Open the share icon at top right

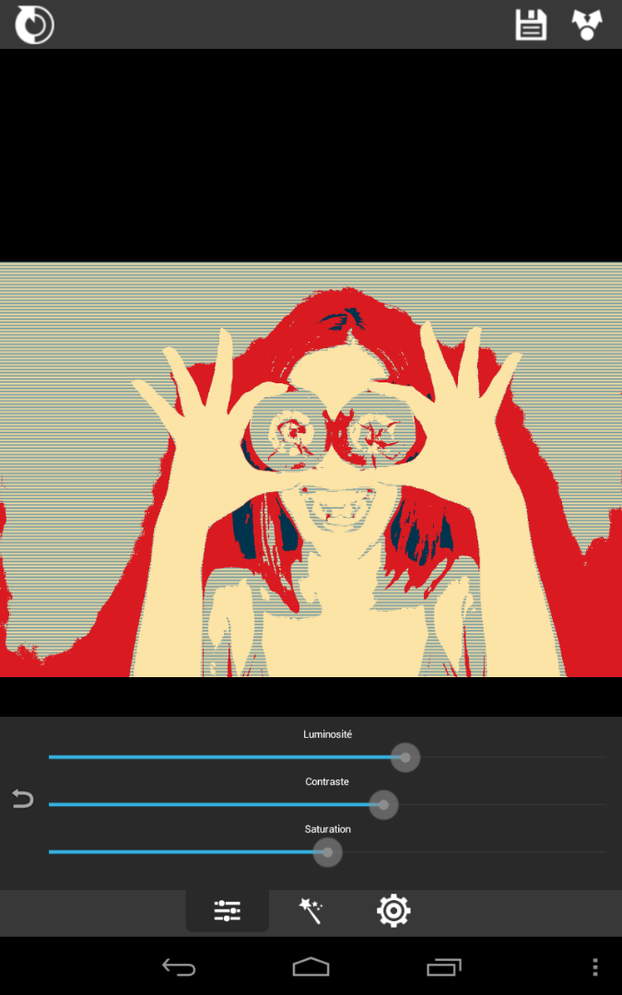click(x=587, y=25)
